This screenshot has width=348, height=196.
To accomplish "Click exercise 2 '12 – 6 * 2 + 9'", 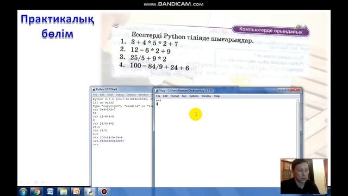I will click(x=151, y=51).
